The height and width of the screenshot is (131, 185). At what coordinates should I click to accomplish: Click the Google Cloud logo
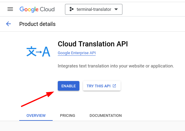click(x=37, y=9)
